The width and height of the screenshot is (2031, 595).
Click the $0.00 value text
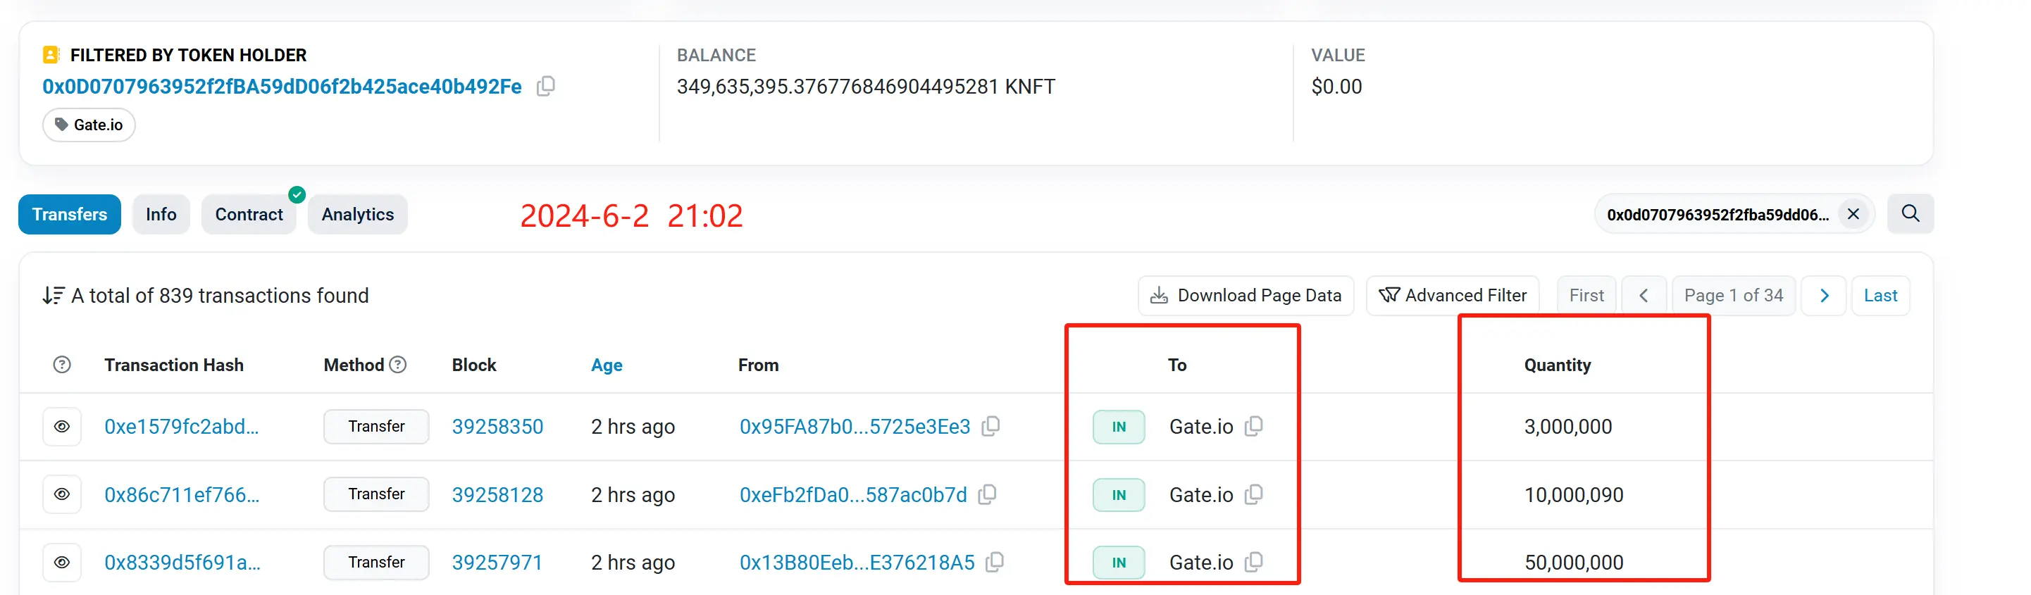[1336, 87]
